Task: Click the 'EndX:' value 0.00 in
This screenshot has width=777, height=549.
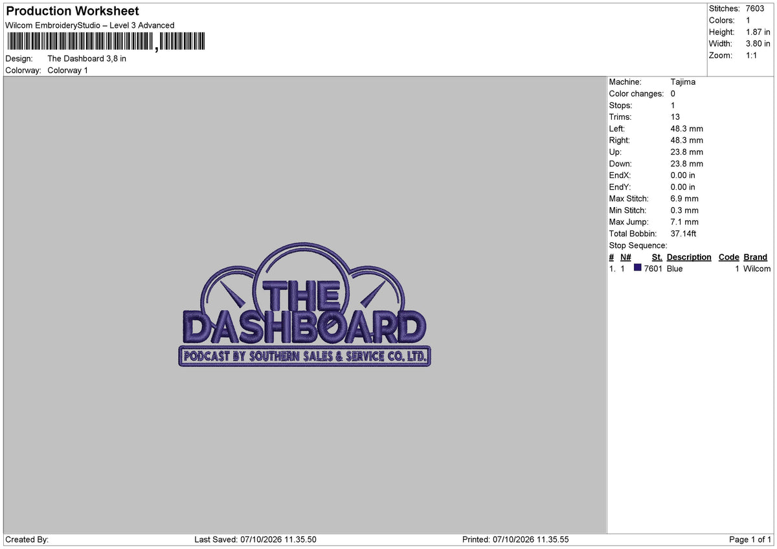Action: point(683,175)
